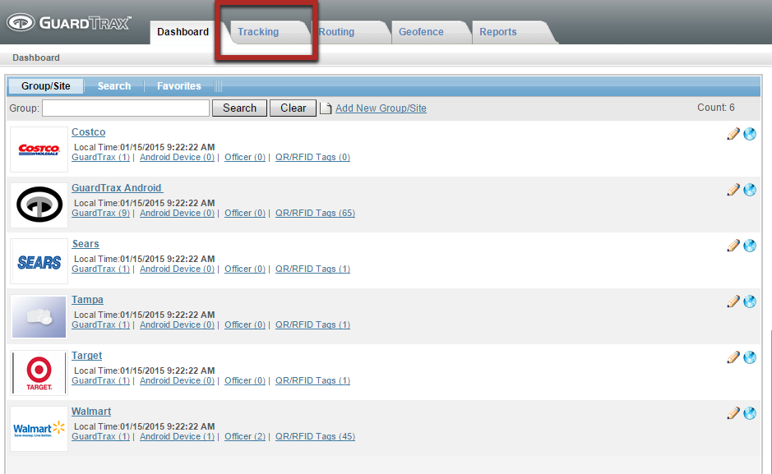The height and width of the screenshot is (474, 772).
Task: Open Walmart QR/RFID Tags (45) link
Action: point(315,437)
